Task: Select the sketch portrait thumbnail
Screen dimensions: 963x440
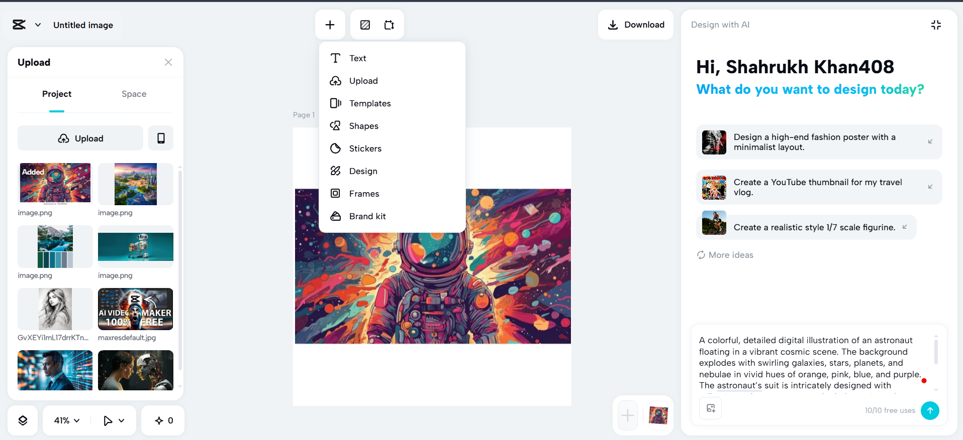Action: [x=55, y=309]
